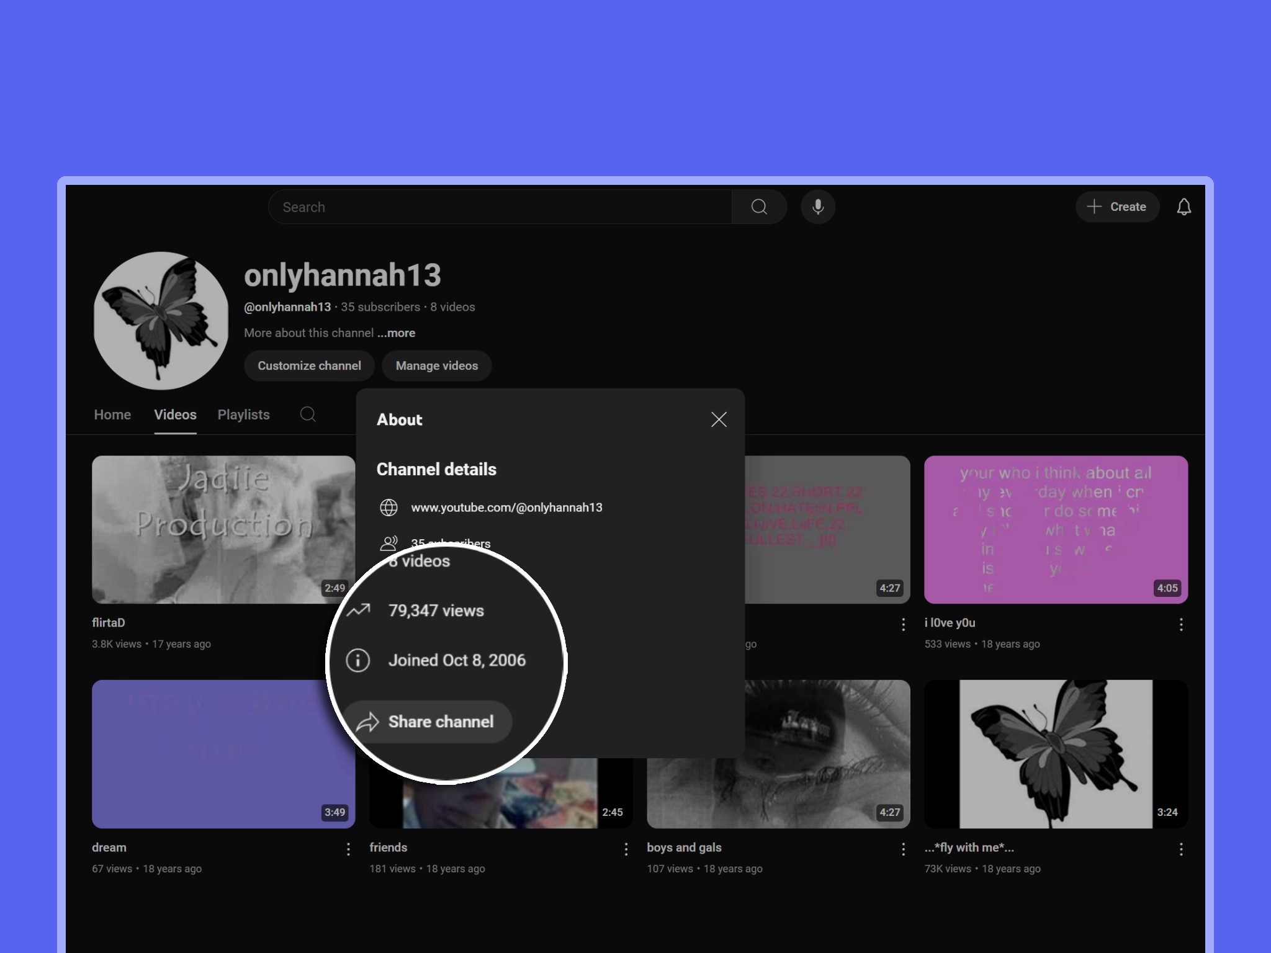
Task: Open the notifications bell
Action: tap(1183, 207)
